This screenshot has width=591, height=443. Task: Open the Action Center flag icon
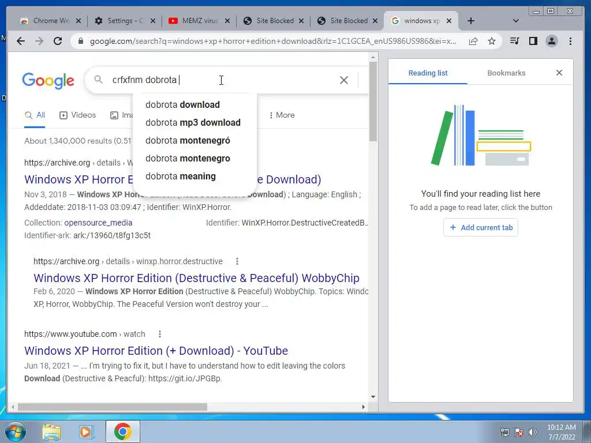tap(519, 432)
